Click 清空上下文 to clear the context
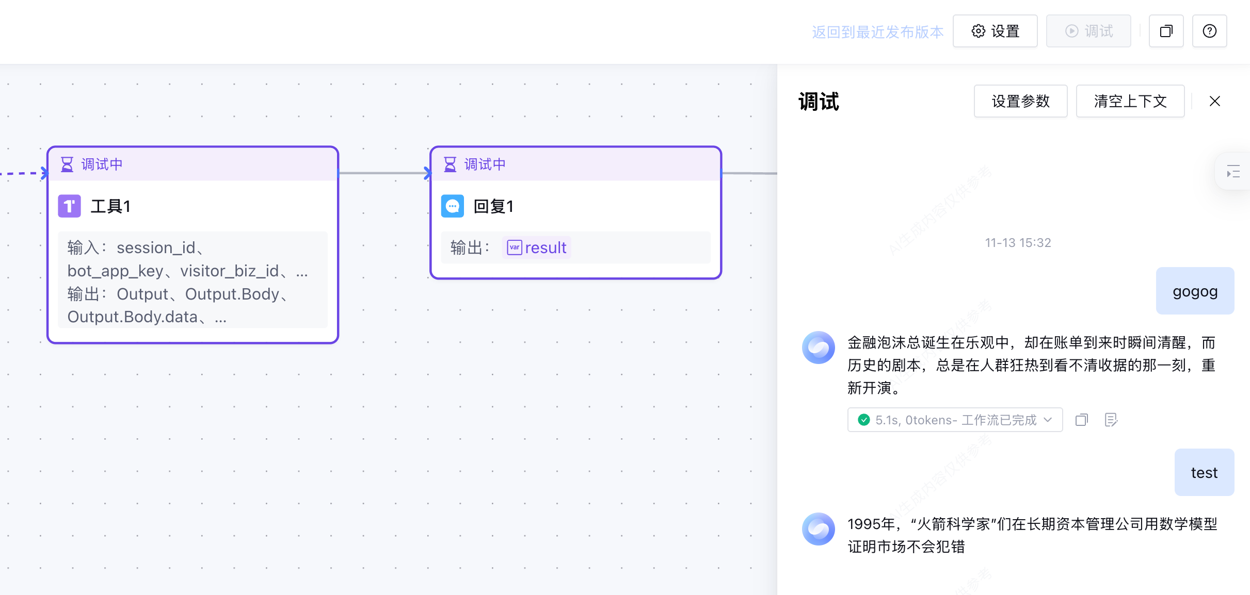The width and height of the screenshot is (1250, 595). tap(1130, 101)
